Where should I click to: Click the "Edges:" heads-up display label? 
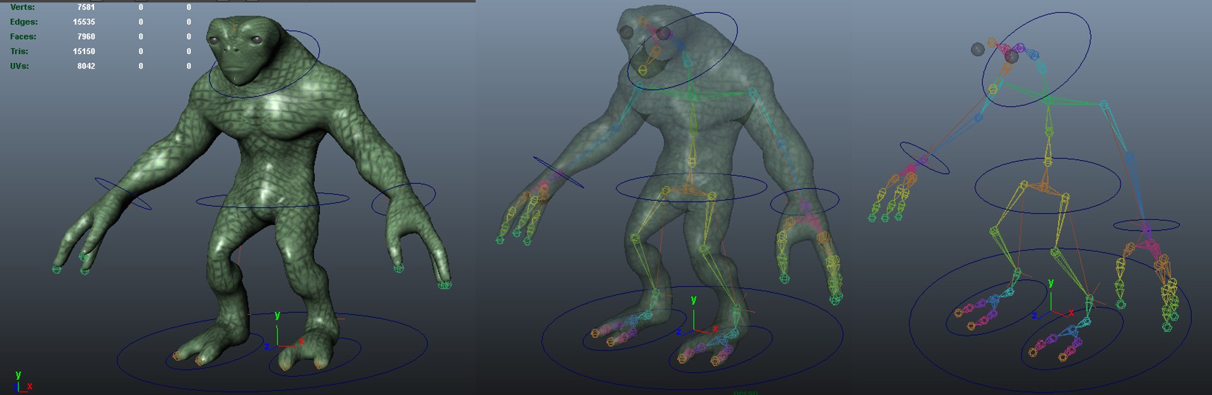[x=24, y=21]
